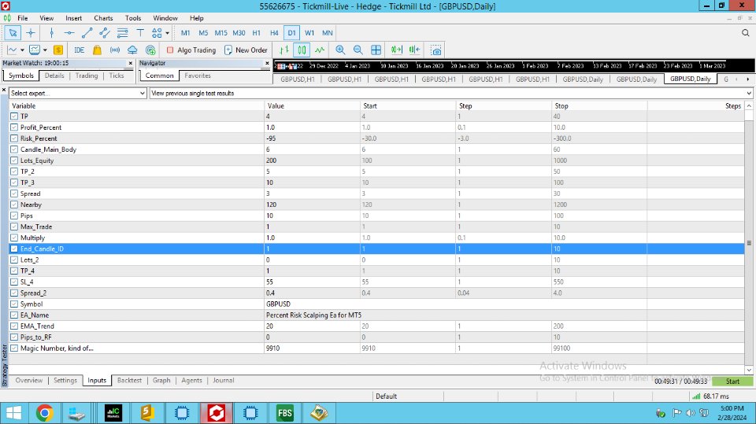Click the Symbol value GBPUSD

pos(278,304)
